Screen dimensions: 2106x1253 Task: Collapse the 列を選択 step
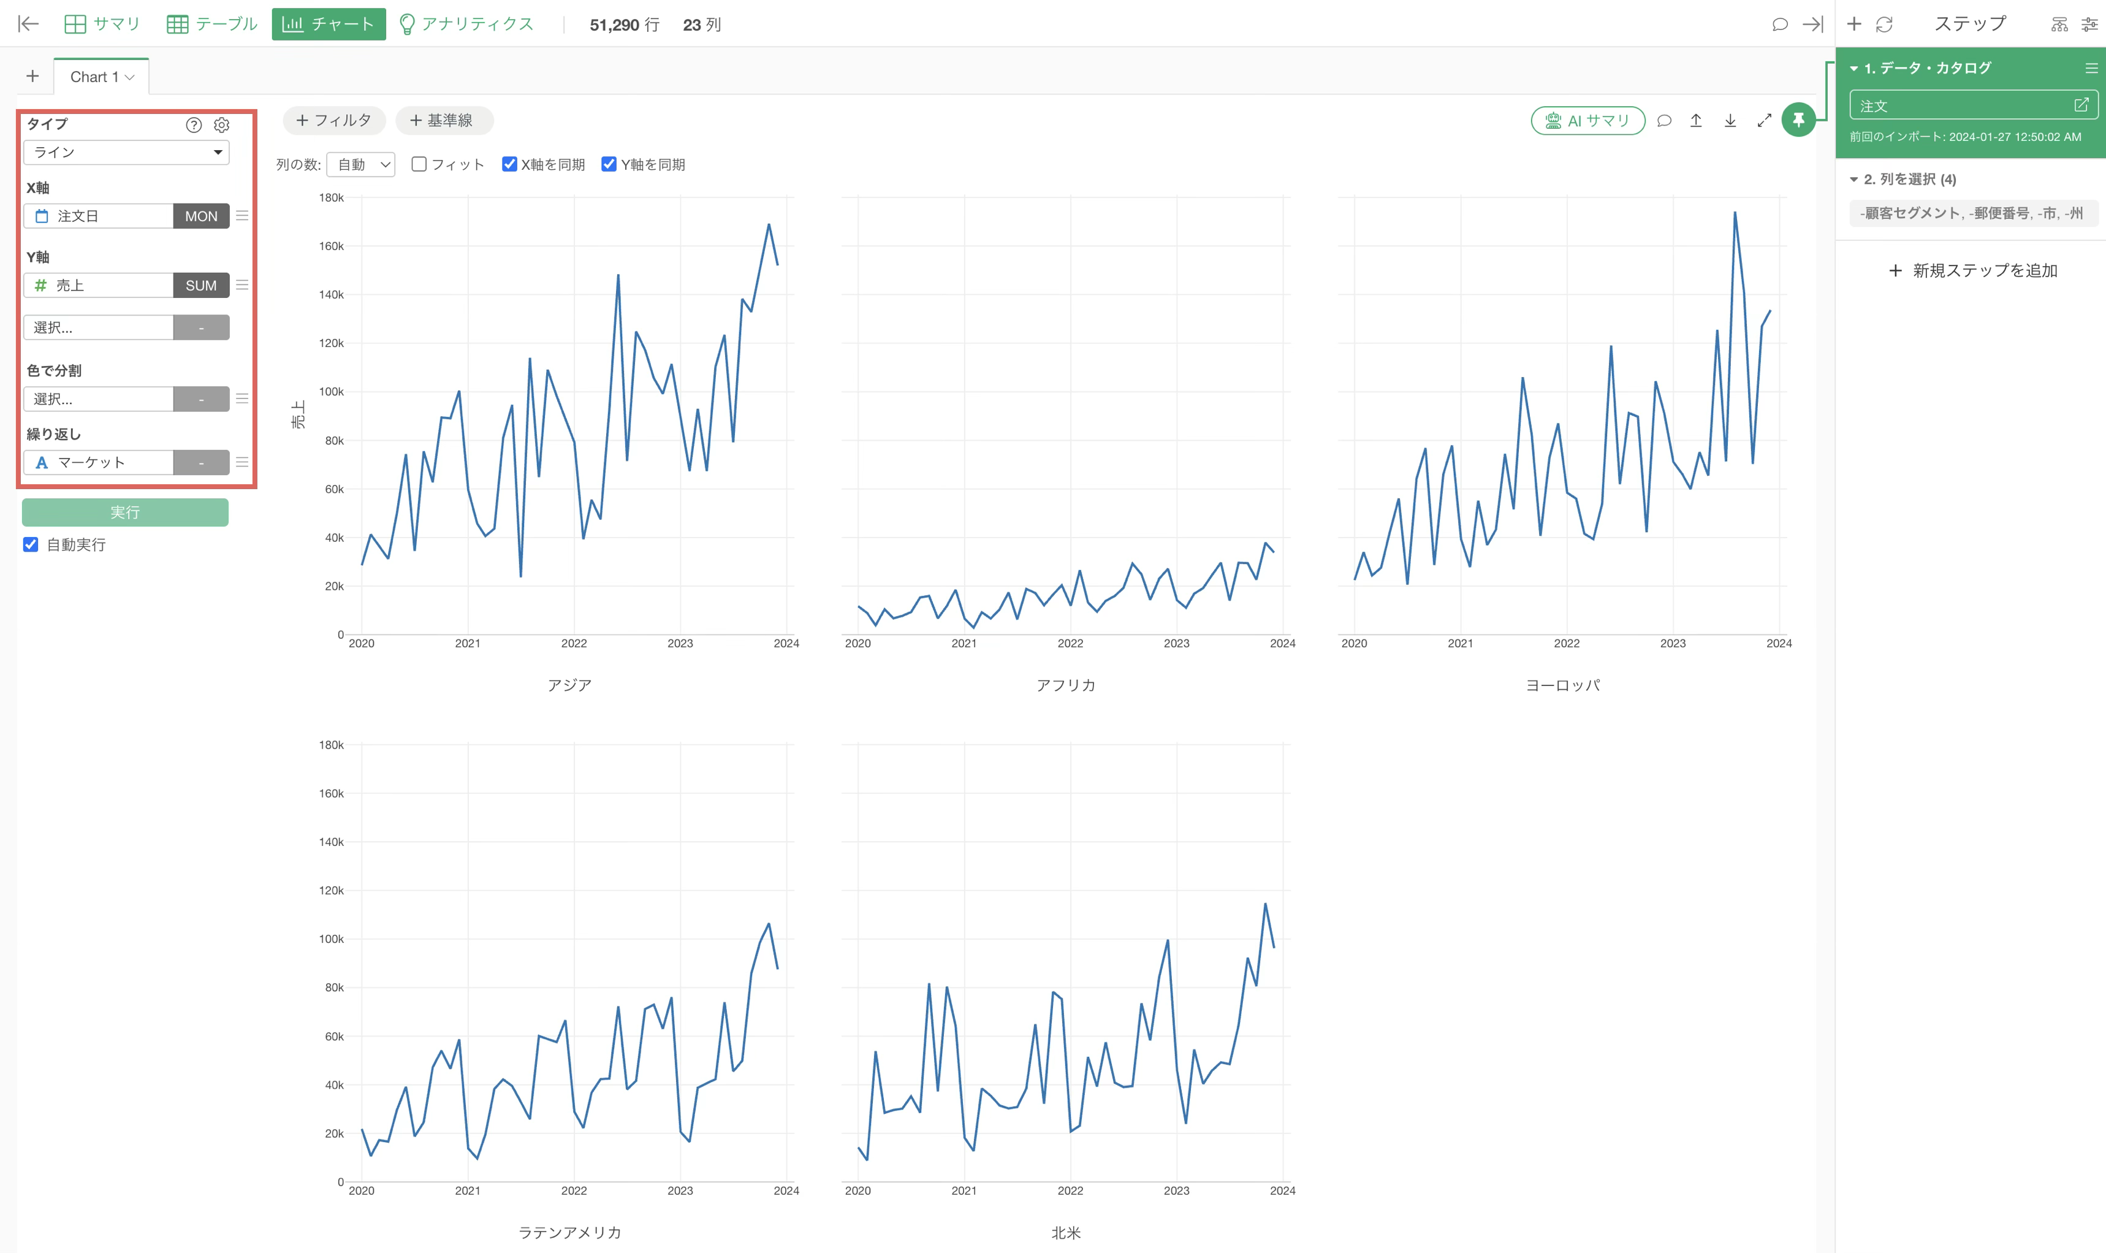point(1853,179)
